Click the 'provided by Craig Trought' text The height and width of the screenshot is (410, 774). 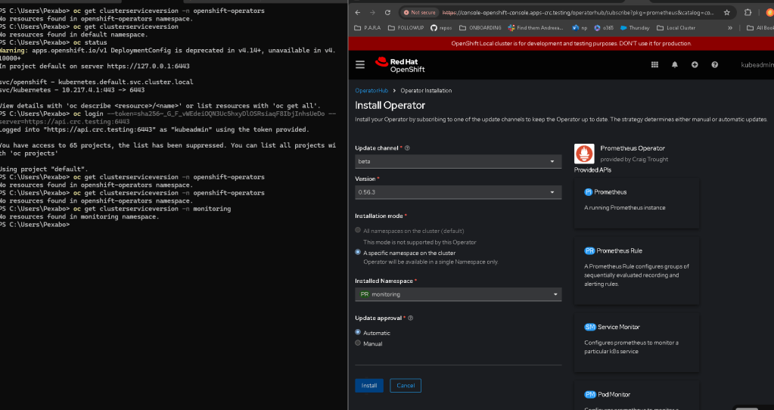click(634, 160)
